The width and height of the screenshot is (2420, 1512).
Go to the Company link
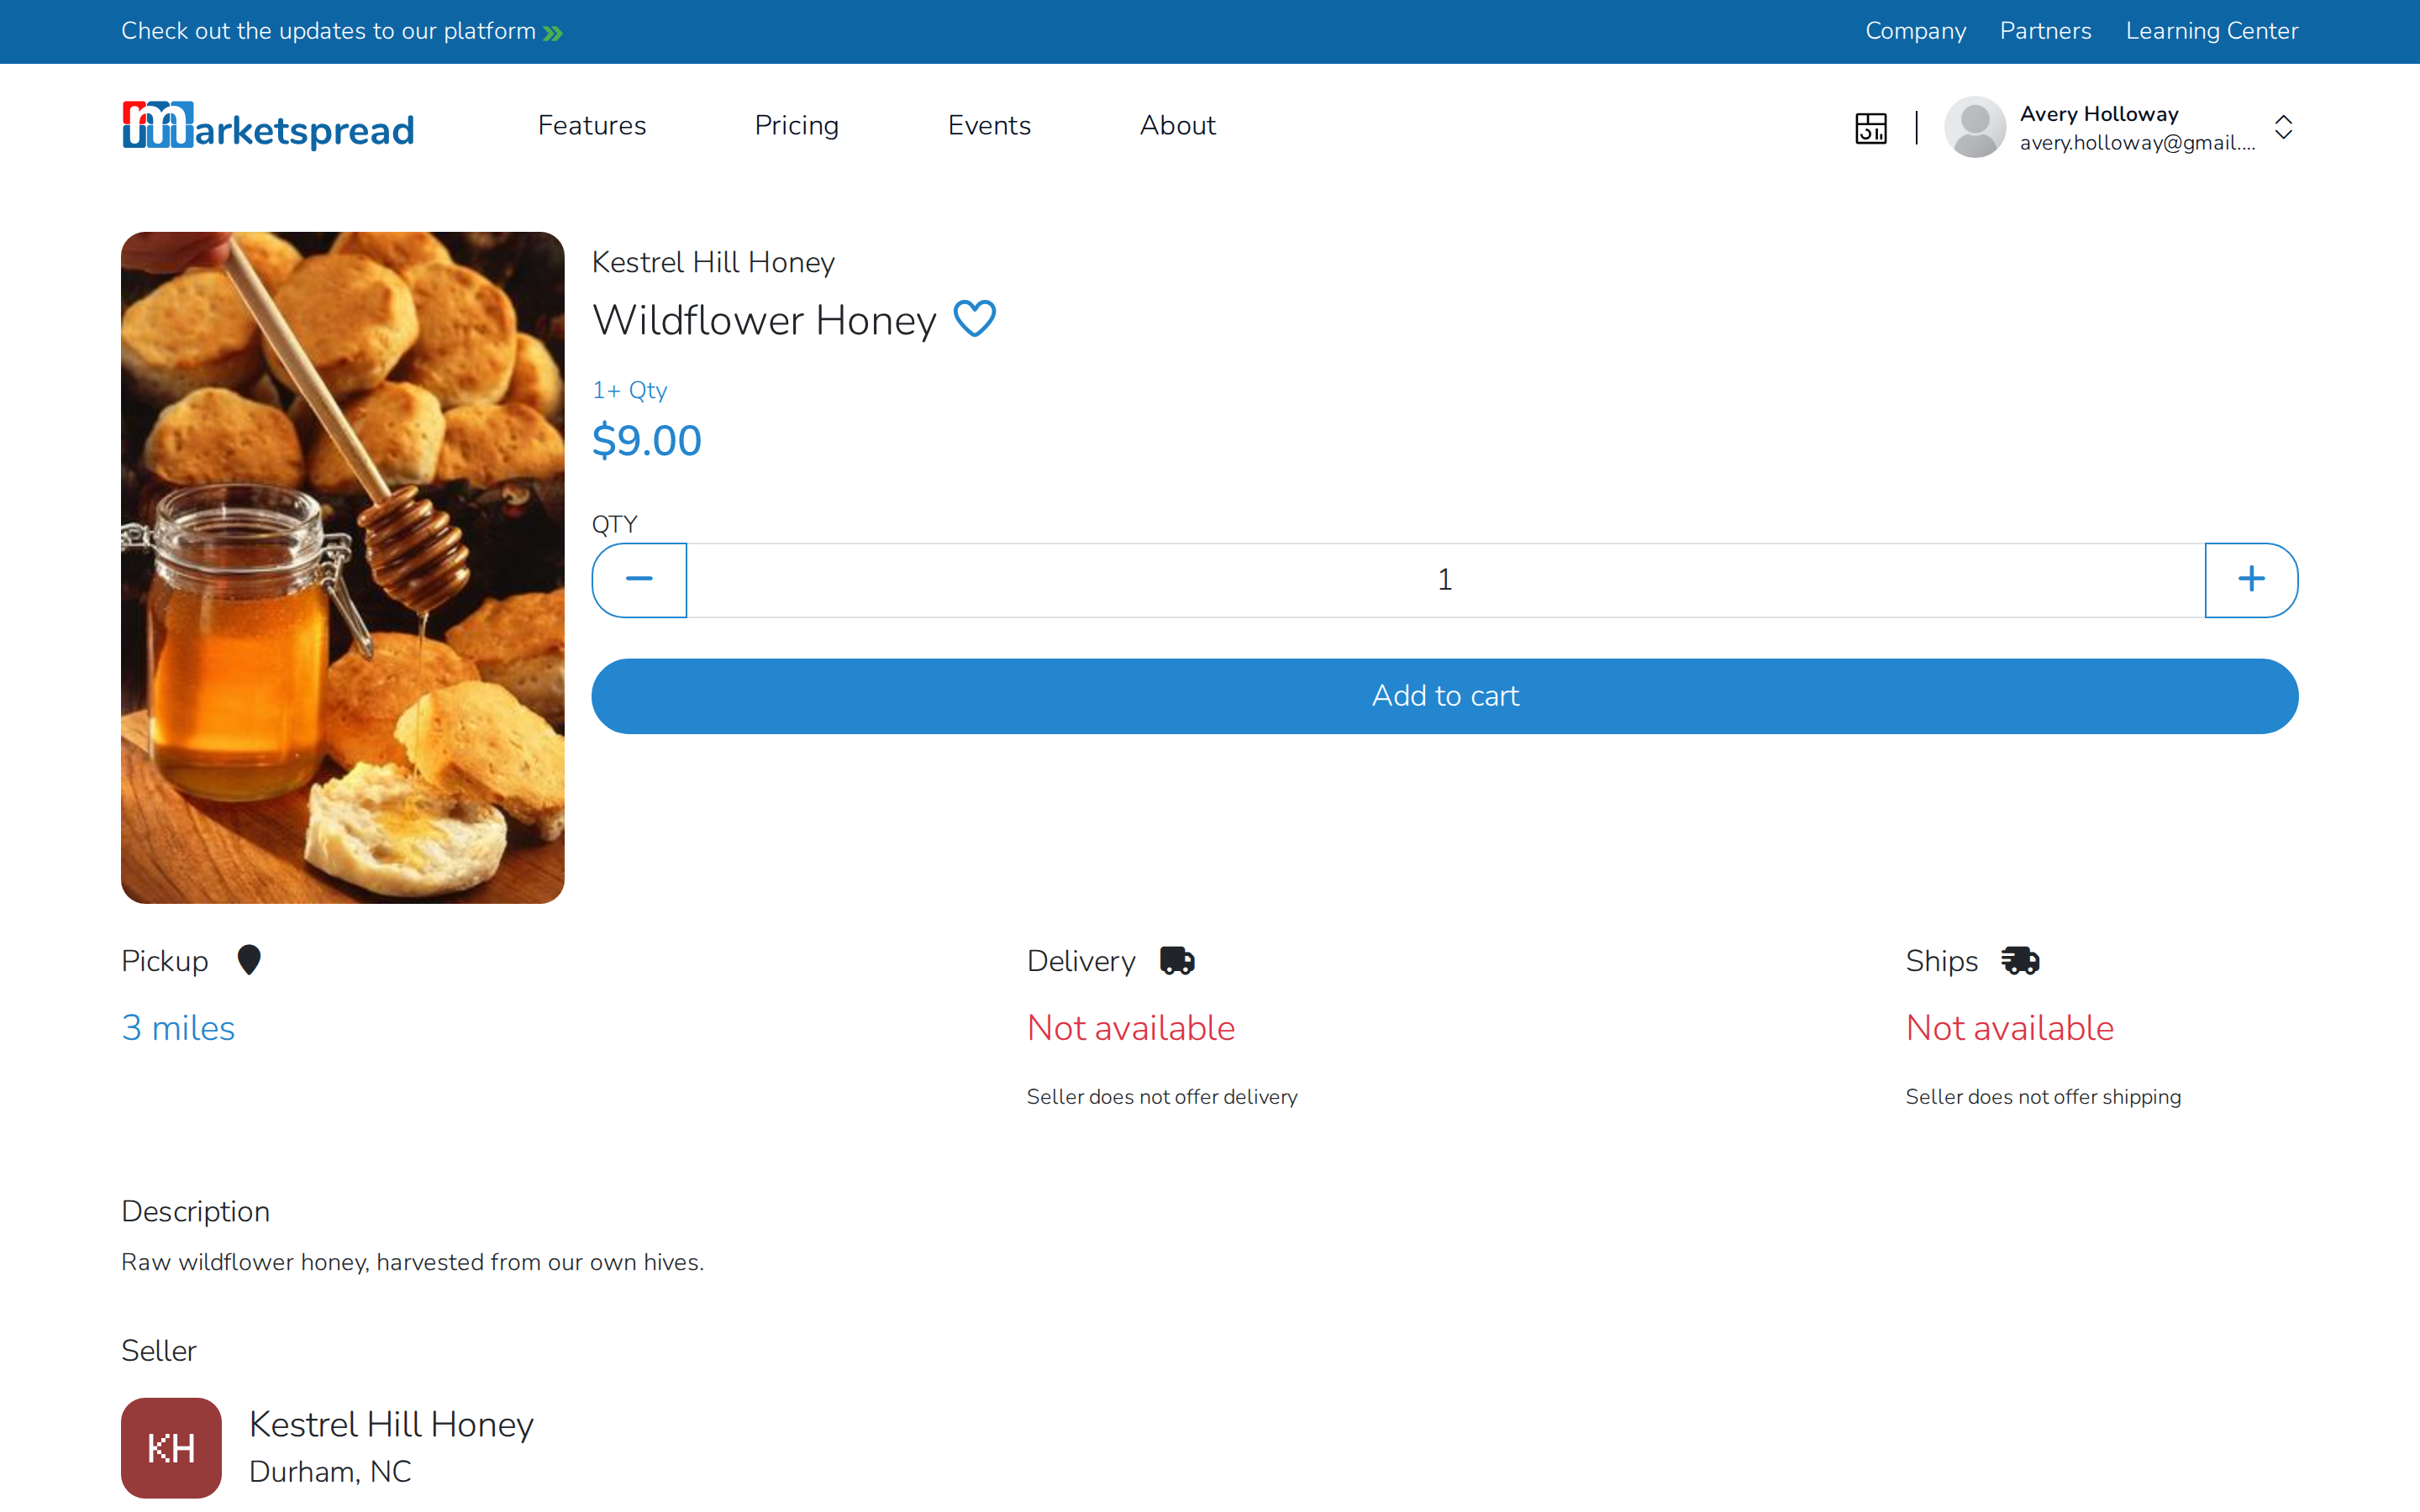click(x=1915, y=31)
